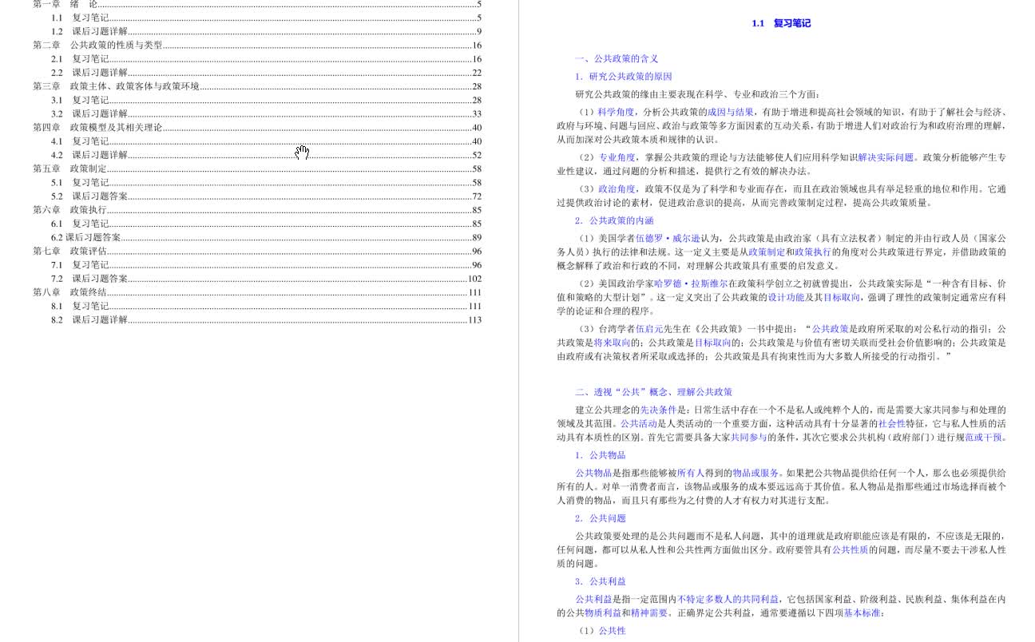The width and height of the screenshot is (1035, 642).
Task: Click the heading 一、公共政策的含义
Action: [x=617, y=58]
